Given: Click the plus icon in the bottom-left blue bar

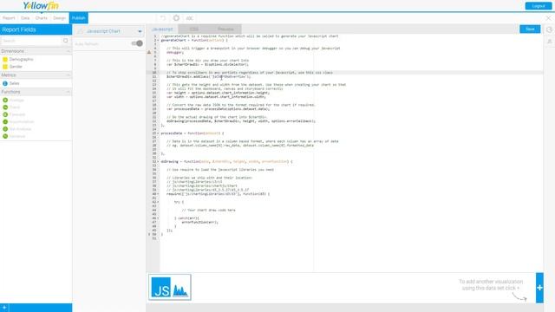Looking at the screenshot, I should pyautogui.click(x=4, y=308).
